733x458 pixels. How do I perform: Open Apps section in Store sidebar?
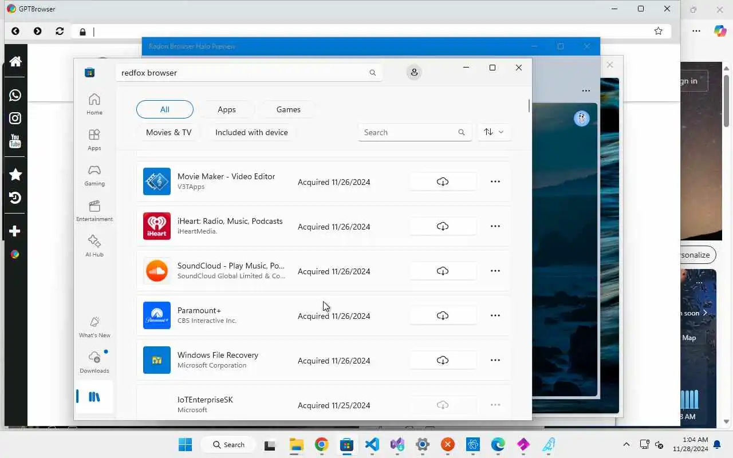(x=94, y=140)
